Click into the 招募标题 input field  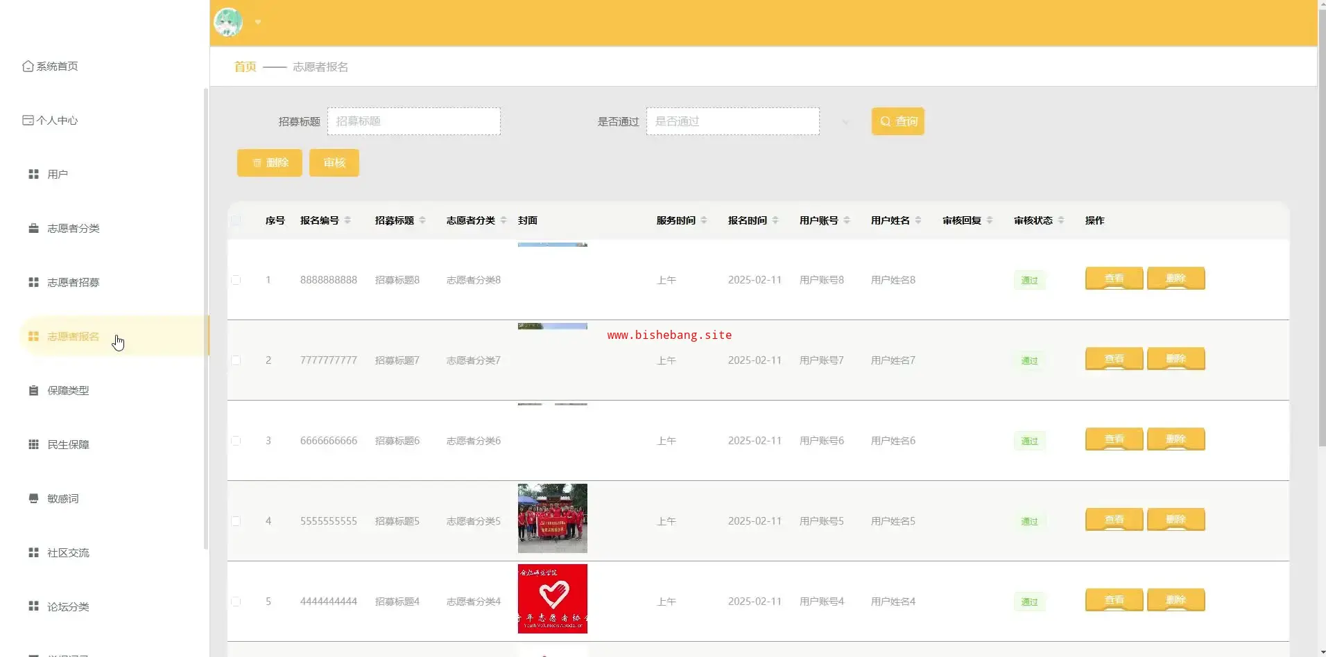click(x=414, y=121)
